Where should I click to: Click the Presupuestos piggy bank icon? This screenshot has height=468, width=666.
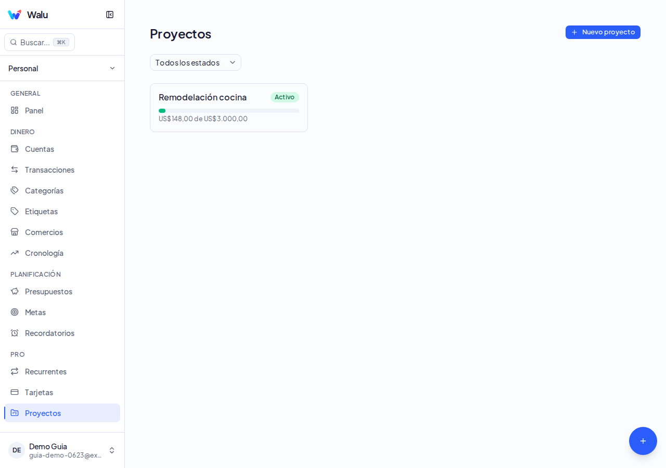(x=15, y=291)
